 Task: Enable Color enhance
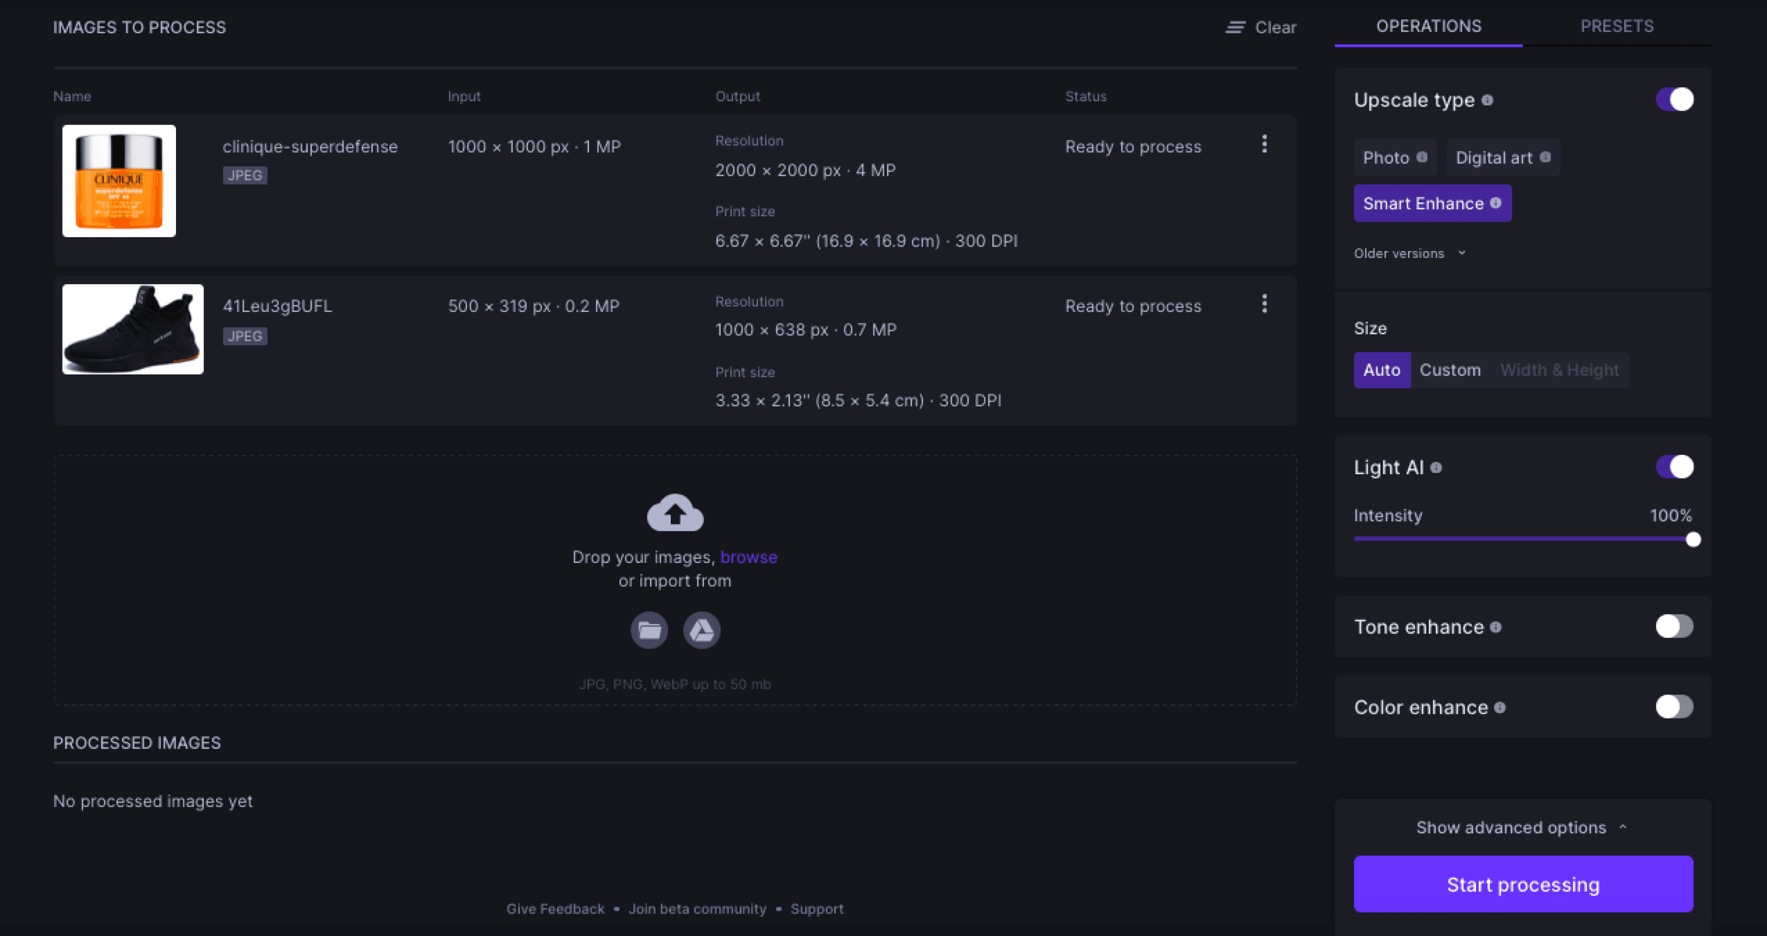point(1674,707)
